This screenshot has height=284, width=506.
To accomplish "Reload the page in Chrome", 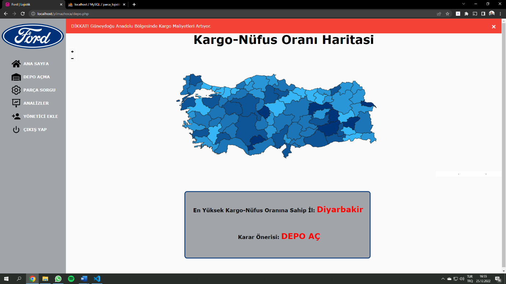I will pos(23,14).
